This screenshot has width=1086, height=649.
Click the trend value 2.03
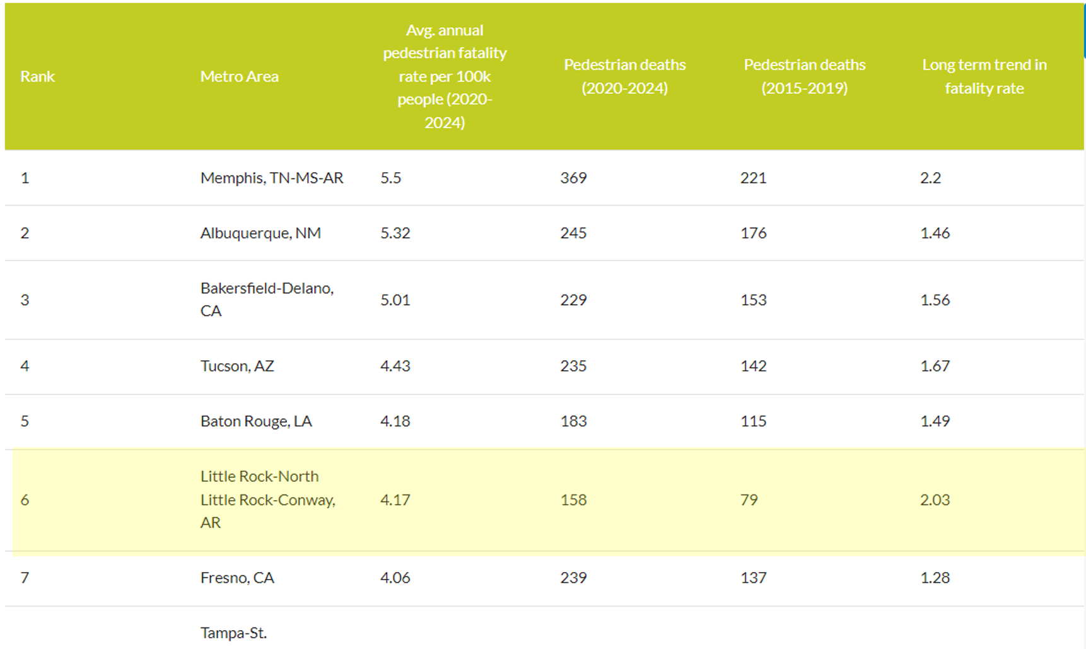[935, 500]
